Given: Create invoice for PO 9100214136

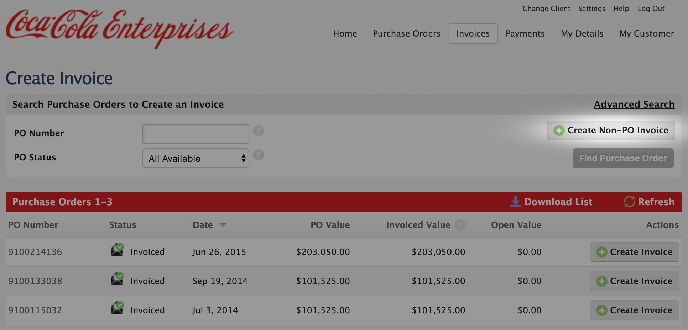Looking at the screenshot, I should click(635, 252).
